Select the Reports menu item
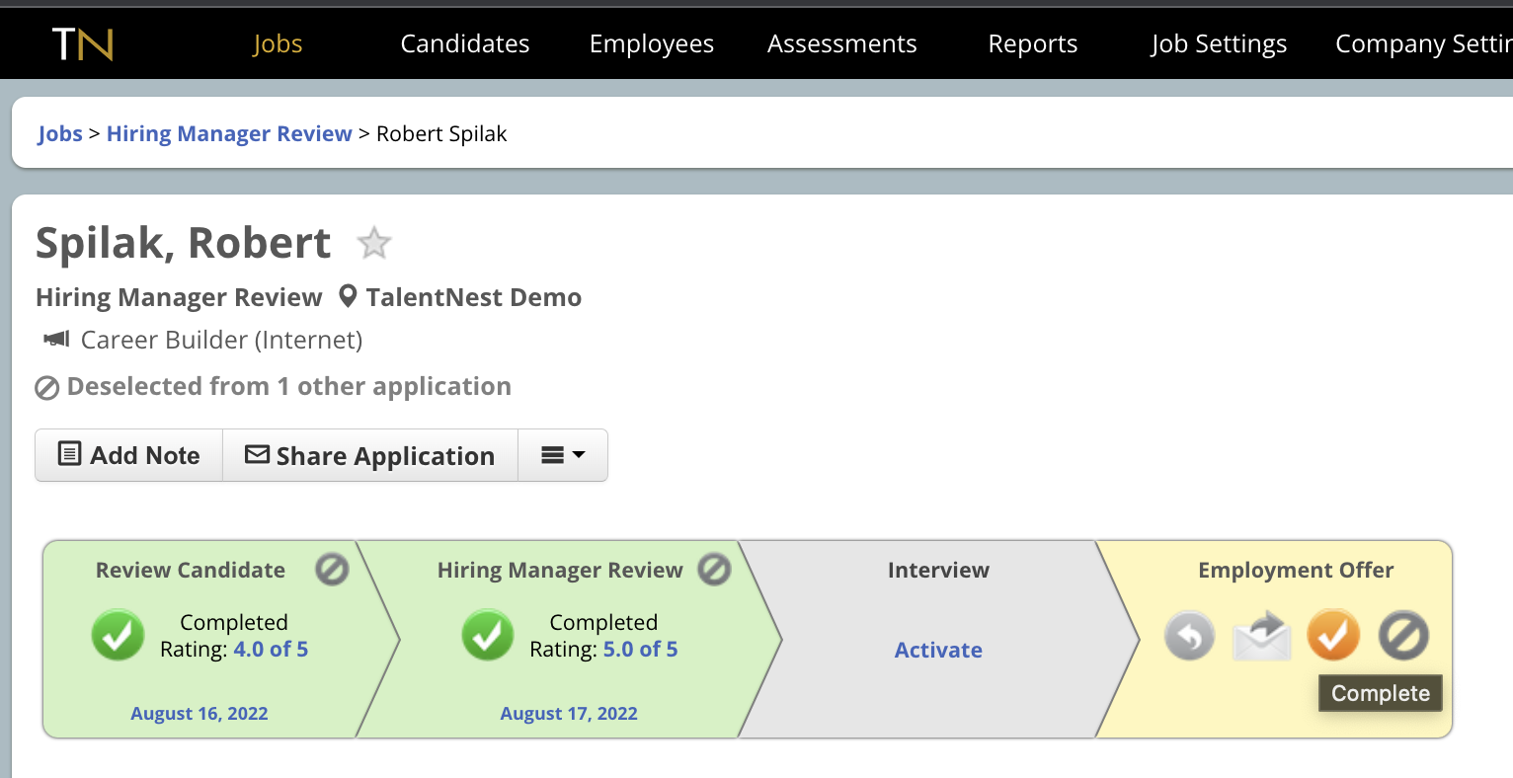 coord(1033,43)
